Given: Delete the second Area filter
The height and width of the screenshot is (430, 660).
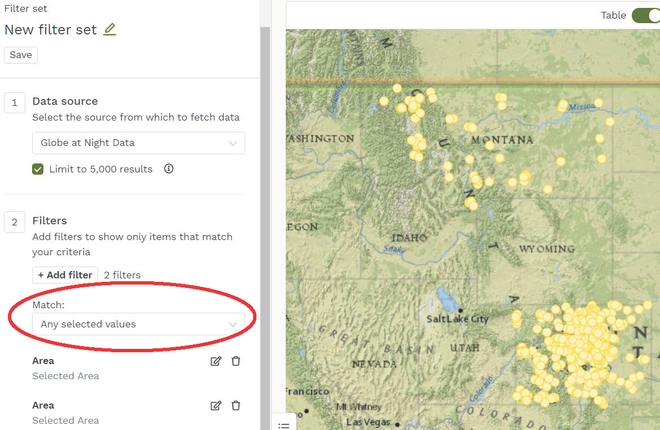Looking at the screenshot, I should (236, 406).
